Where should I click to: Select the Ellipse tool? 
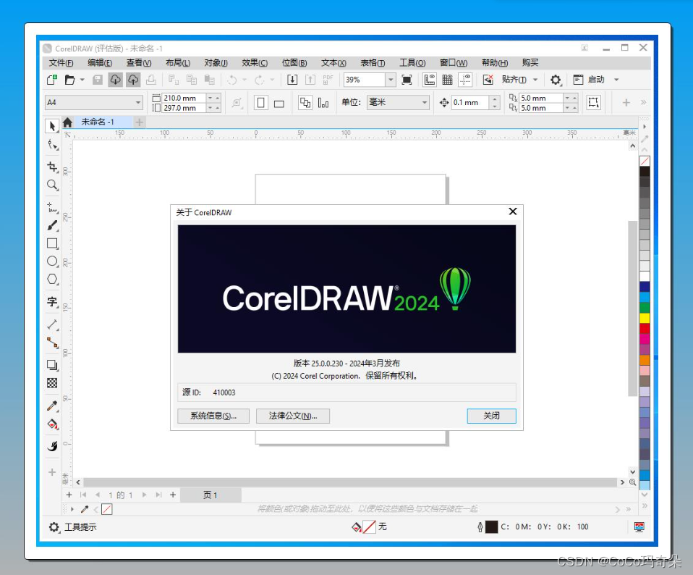53,261
